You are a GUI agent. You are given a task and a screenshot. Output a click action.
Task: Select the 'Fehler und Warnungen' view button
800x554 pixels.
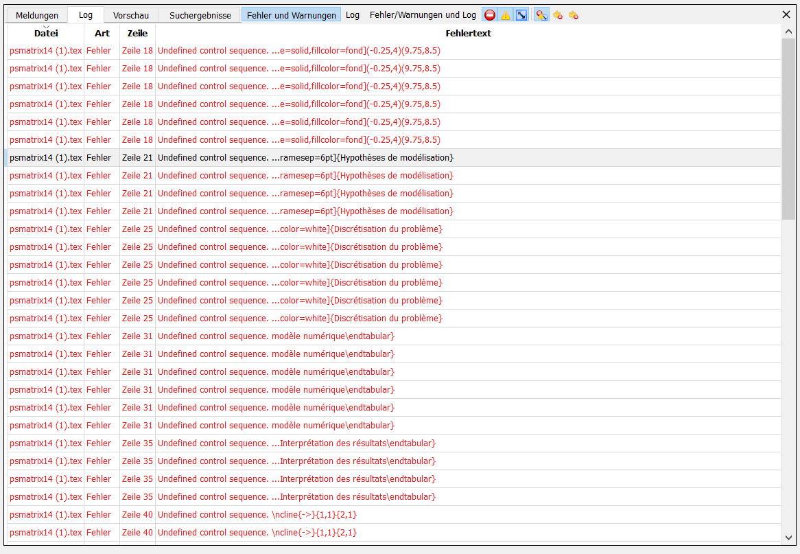coord(292,15)
